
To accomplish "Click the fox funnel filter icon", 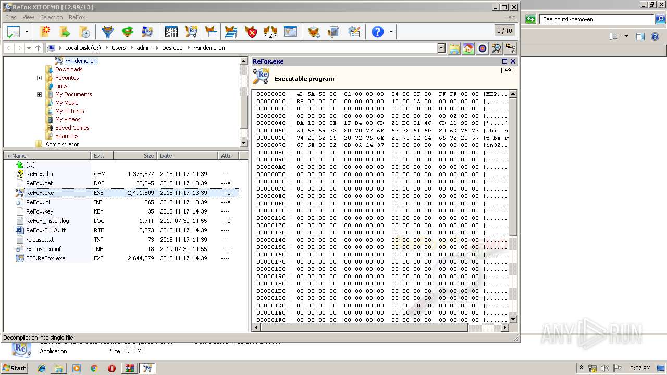I will point(108,32).
